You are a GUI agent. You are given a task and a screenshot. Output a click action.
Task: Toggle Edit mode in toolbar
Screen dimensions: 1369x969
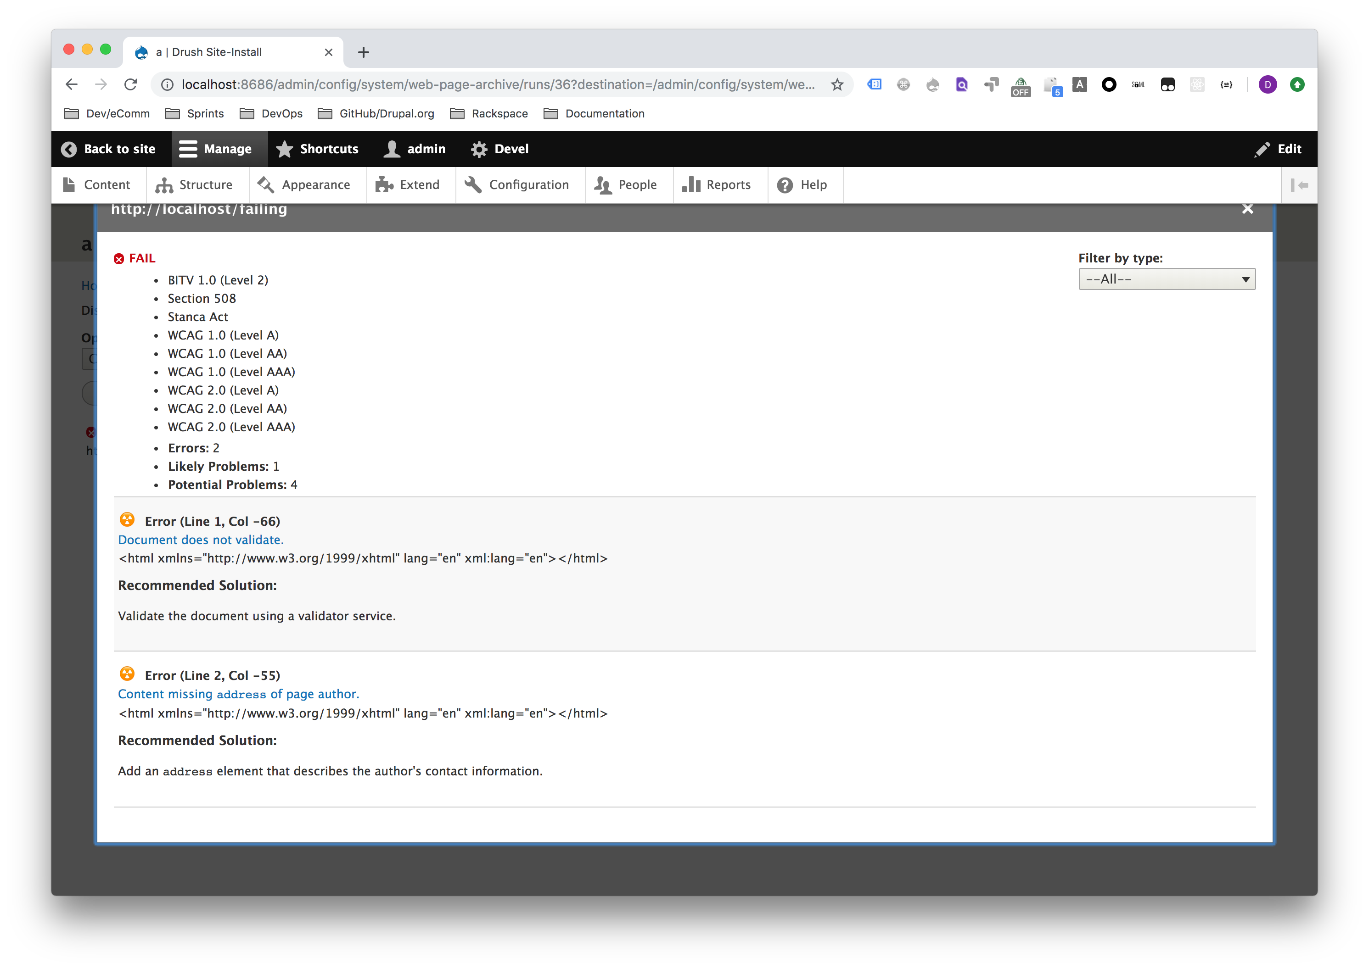[1278, 149]
